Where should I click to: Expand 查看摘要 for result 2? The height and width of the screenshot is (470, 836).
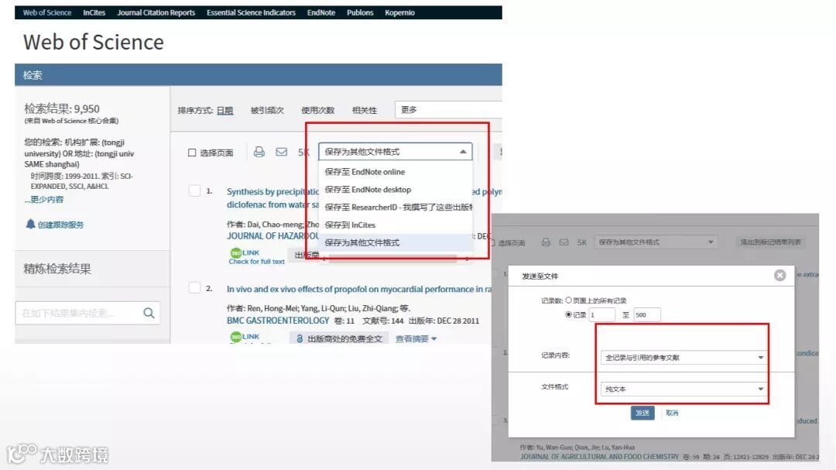(x=416, y=339)
